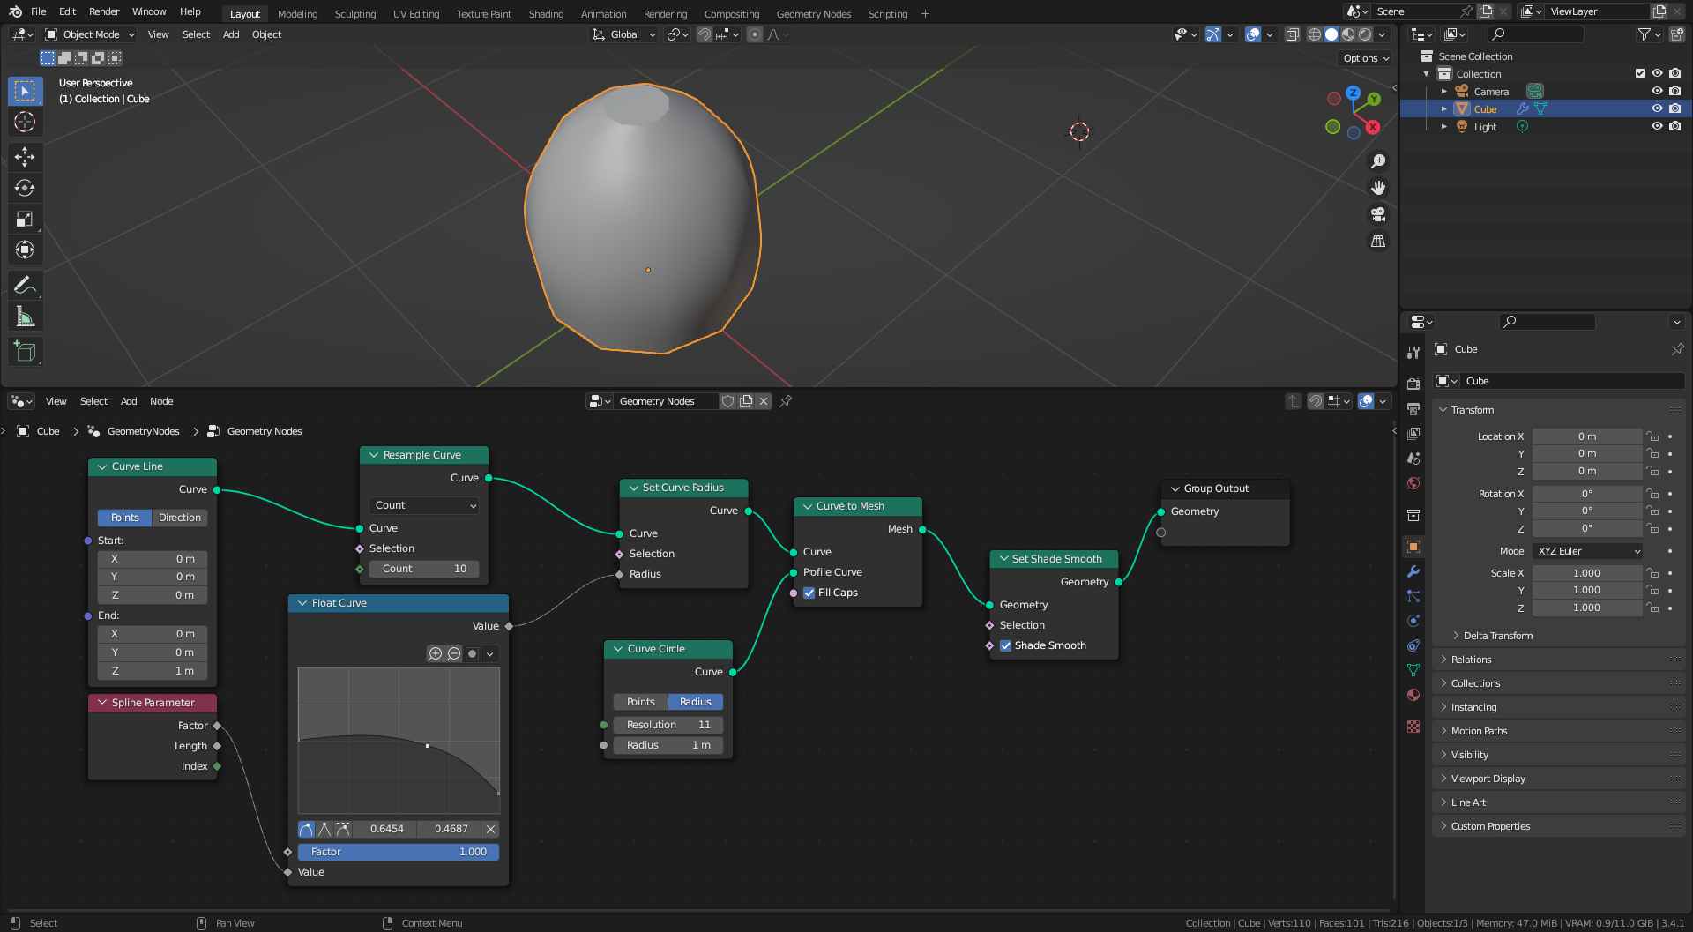Switch orthographic/perspective grid icon

coord(1378,241)
